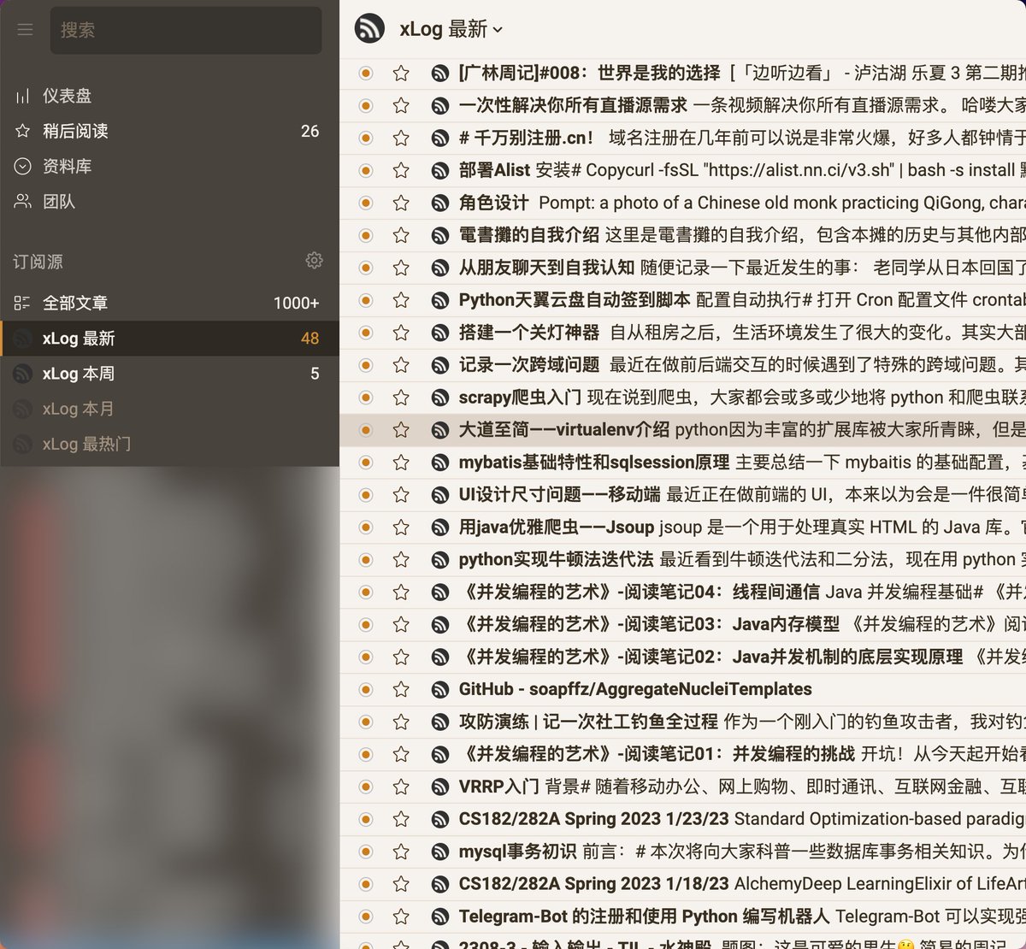Image resolution: width=1026 pixels, height=949 pixels.
Task: Star the GitHub AggregateNucleiTemplates article
Action: pos(401,690)
